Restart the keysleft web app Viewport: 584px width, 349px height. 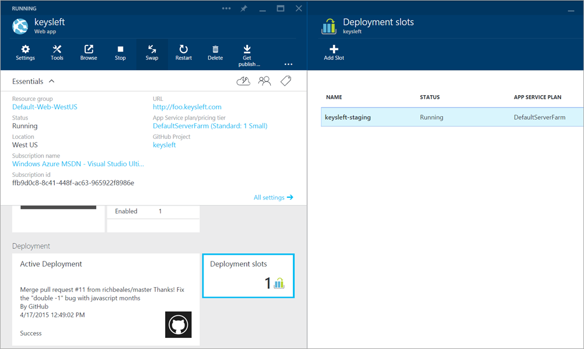click(184, 53)
